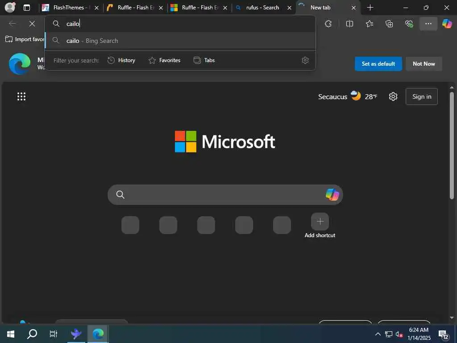Click the Microsoft logo

(225, 142)
